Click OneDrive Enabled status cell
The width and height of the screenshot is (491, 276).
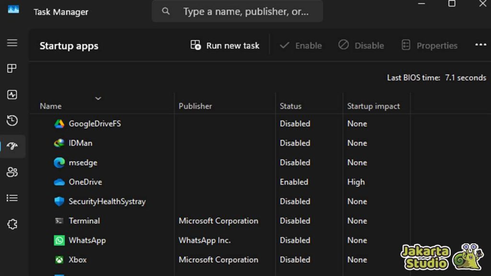(x=294, y=182)
